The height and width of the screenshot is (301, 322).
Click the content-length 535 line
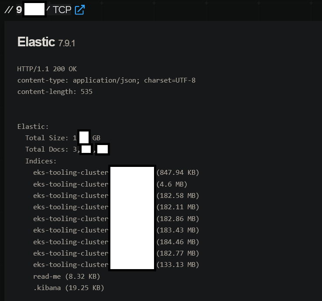[55, 92]
